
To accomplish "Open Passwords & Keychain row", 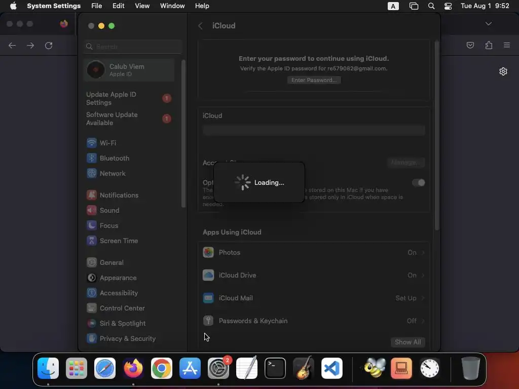I will [314, 321].
